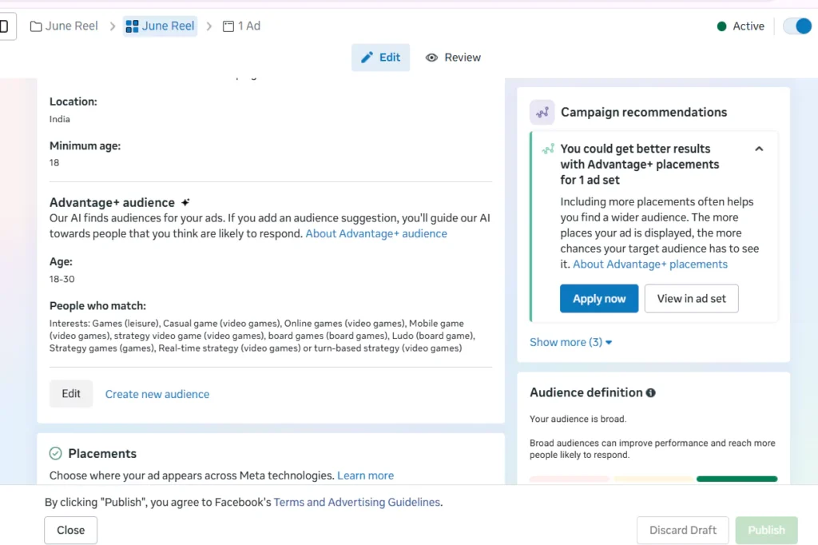
Task: Click the Audience definition info icon
Action: 651,393
